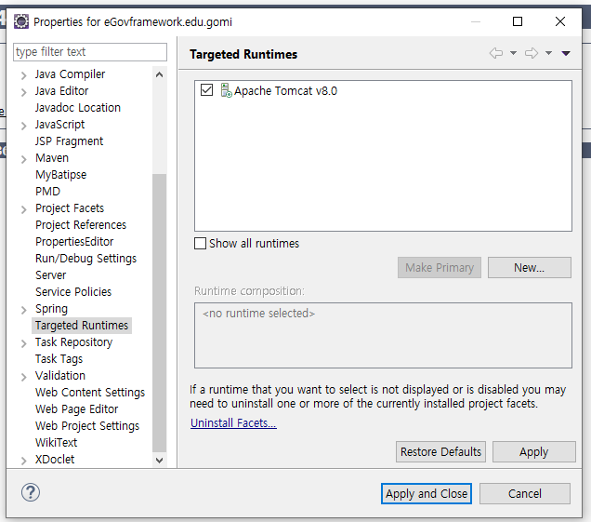Image resolution: width=591 pixels, height=522 pixels.
Task: Open PropertiesEditor page
Action: (74, 242)
